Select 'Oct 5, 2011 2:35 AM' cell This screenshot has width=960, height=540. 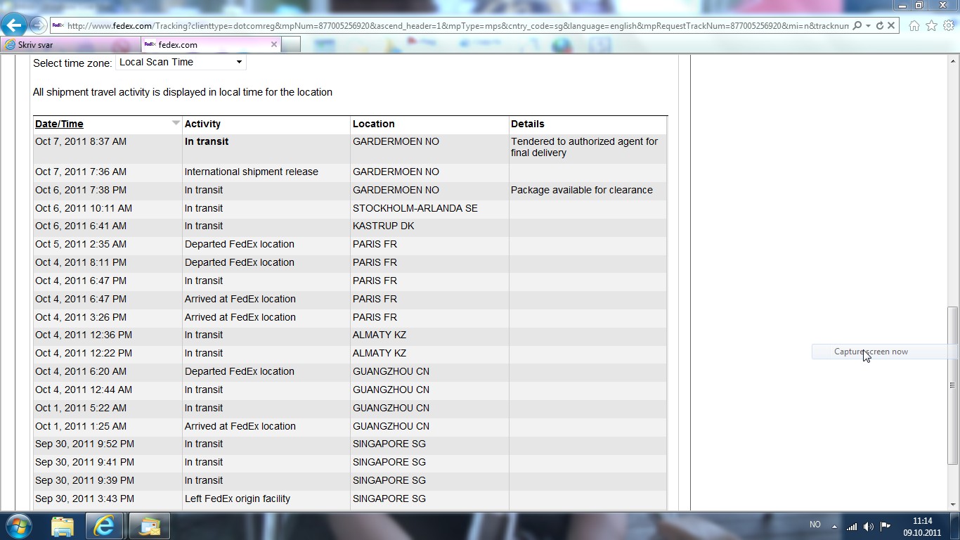[81, 244]
